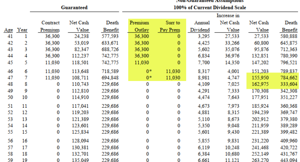Select death benefit 796,521
This screenshot has width=300, height=162.
tap(289, 63)
